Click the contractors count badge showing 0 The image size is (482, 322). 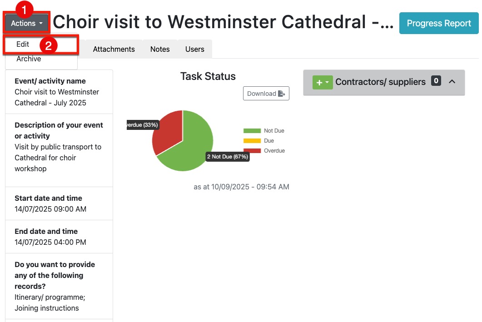pyautogui.click(x=436, y=81)
